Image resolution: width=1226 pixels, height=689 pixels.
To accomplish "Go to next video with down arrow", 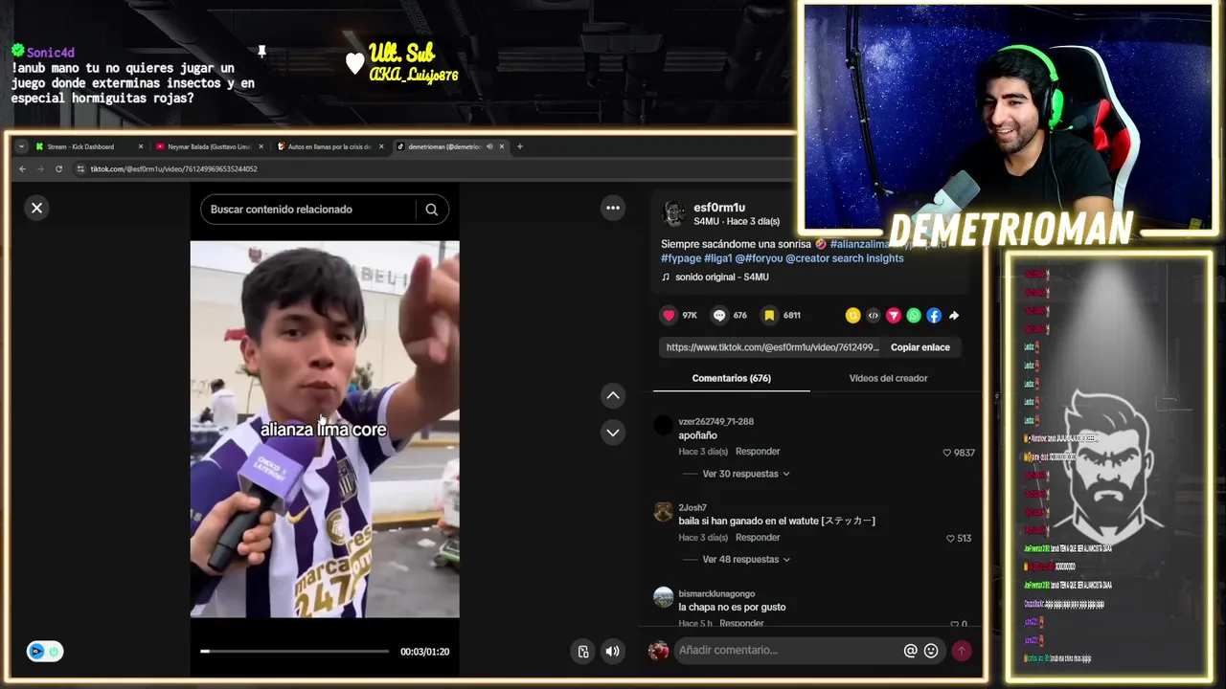I will point(613,433).
